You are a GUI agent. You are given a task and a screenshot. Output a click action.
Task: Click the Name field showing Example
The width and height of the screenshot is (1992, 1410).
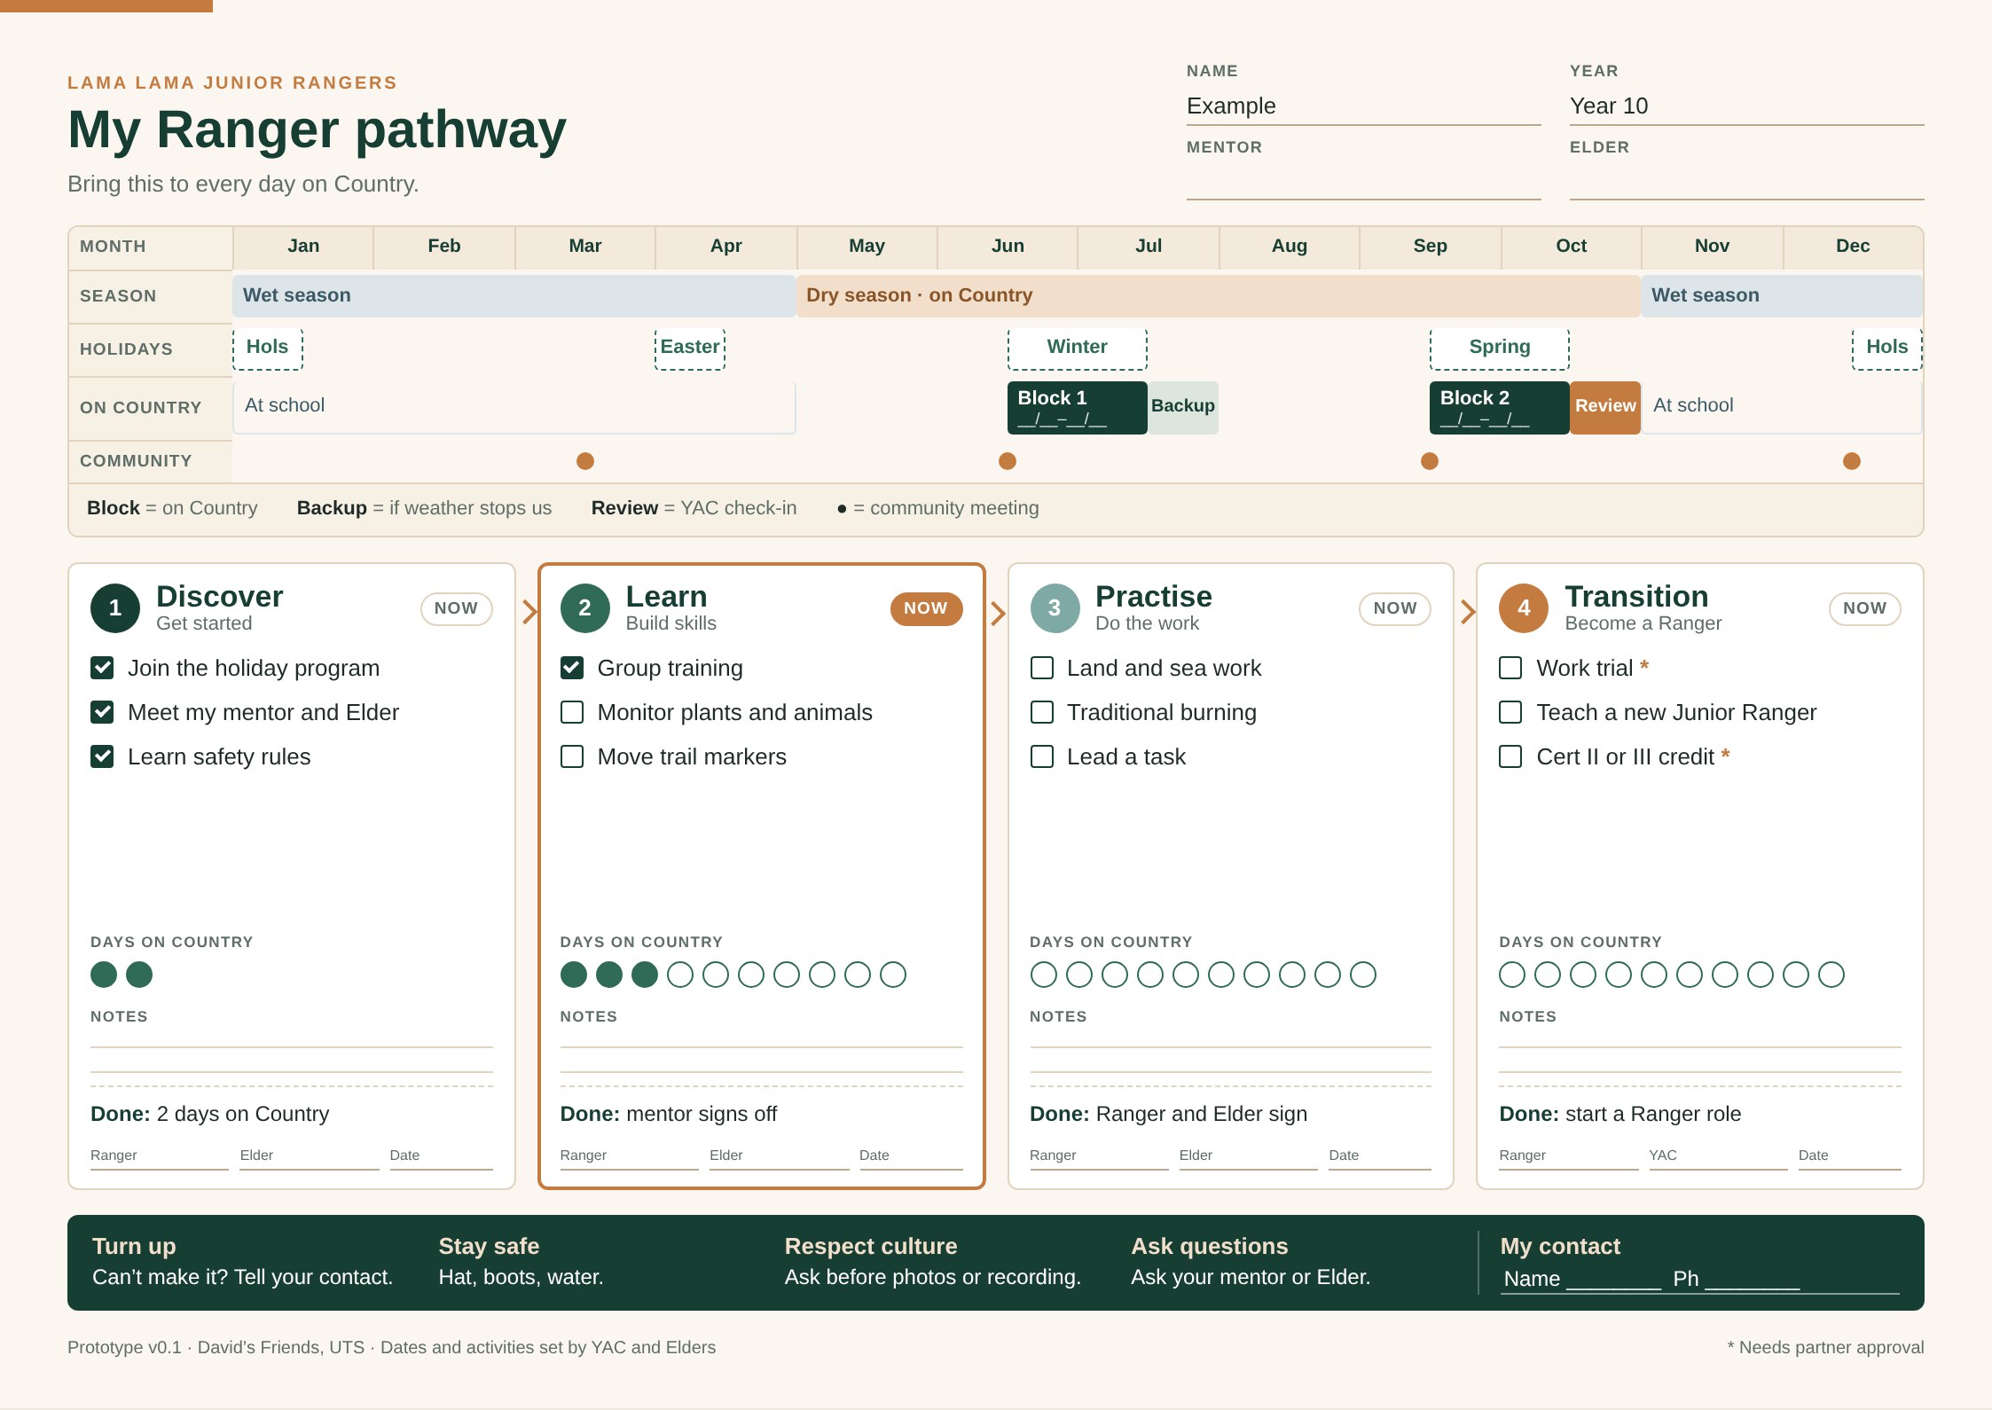(1364, 106)
